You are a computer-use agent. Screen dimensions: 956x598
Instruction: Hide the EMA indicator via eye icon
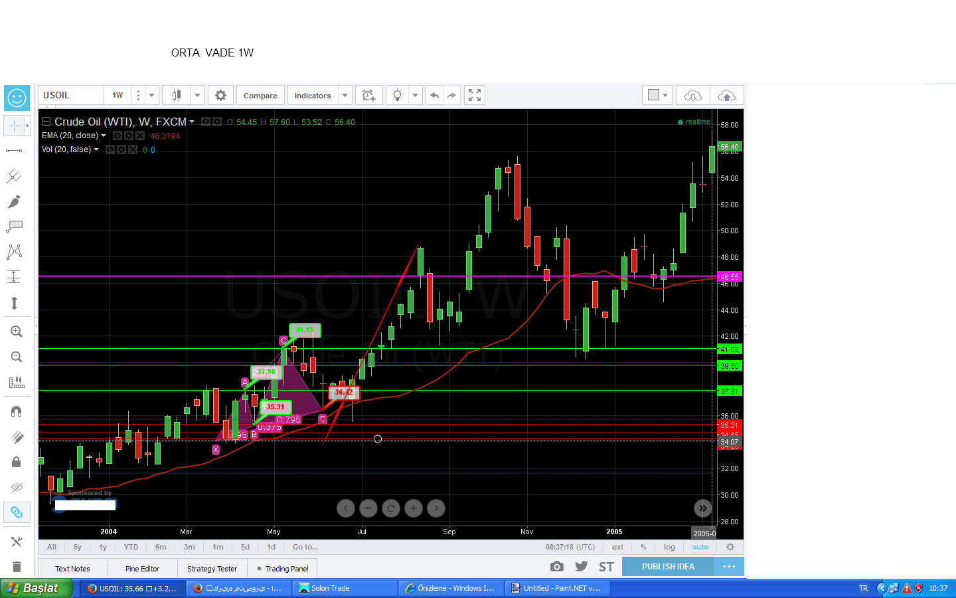point(117,136)
